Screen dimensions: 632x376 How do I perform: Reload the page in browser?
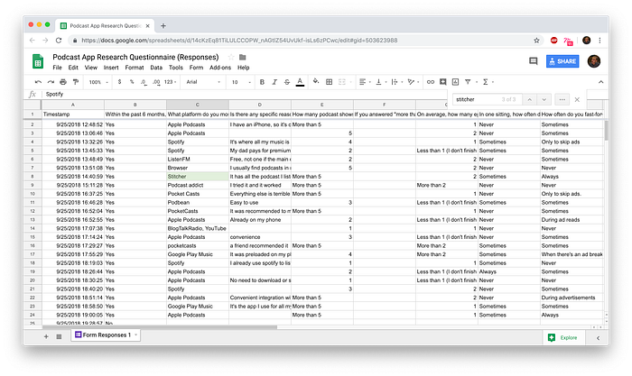(59, 41)
